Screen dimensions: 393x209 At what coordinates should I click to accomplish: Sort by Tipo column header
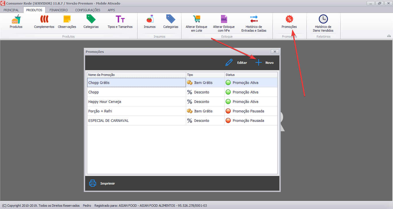click(x=205, y=75)
